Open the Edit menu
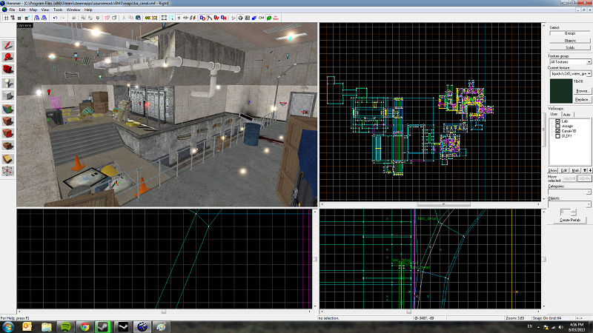 click(x=22, y=10)
